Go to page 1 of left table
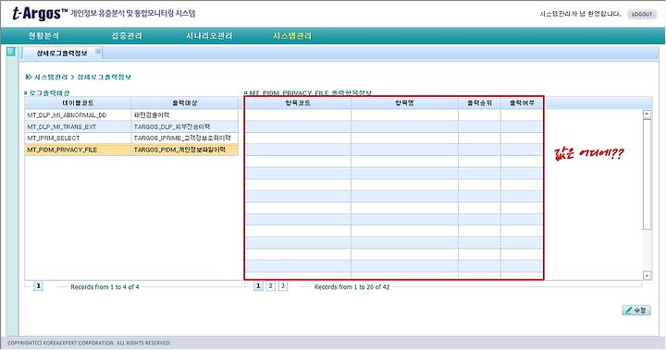This screenshot has height=350, width=666. (38, 286)
